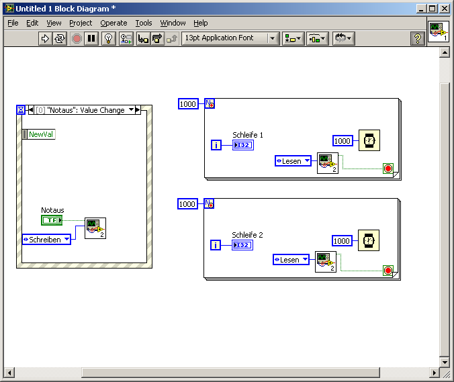Screen dimensions: 454x382
Task: Open the Reorder dropdown
Action: tap(343, 38)
